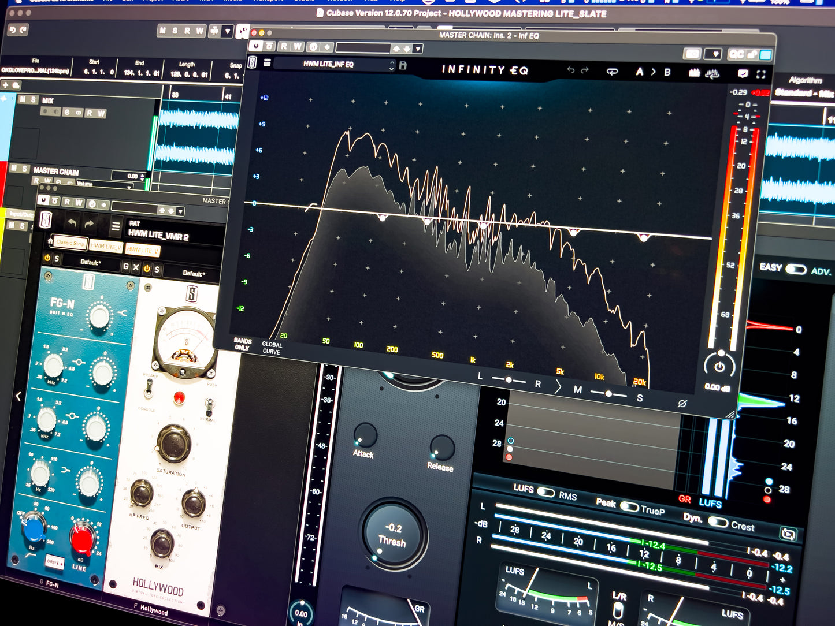The width and height of the screenshot is (835, 626).
Task: Click red button on Hollywood module
Action: (179, 397)
